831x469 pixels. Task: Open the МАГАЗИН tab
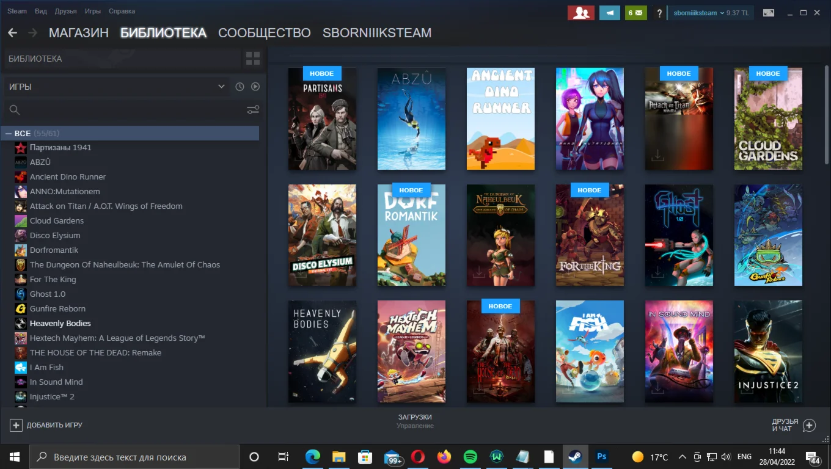point(78,33)
